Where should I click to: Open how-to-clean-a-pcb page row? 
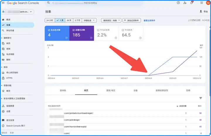125,127
